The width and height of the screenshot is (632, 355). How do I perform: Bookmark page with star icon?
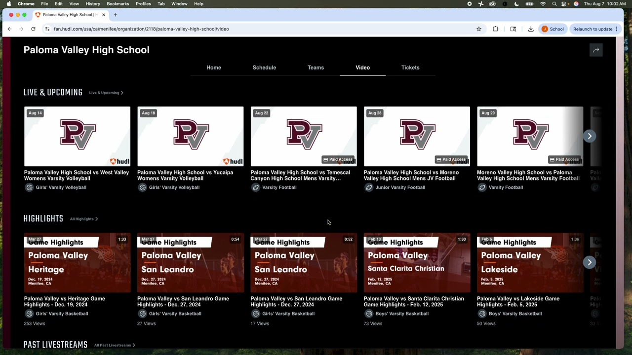(x=478, y=29)
